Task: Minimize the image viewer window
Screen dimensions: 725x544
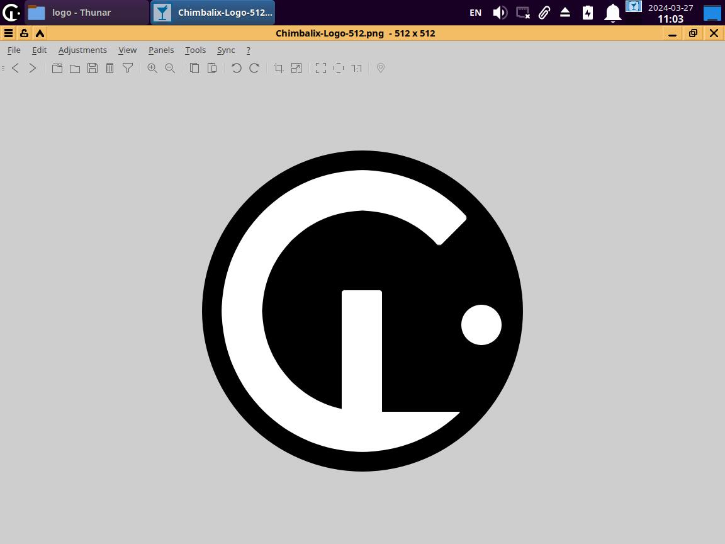Action: coord(672,33)
